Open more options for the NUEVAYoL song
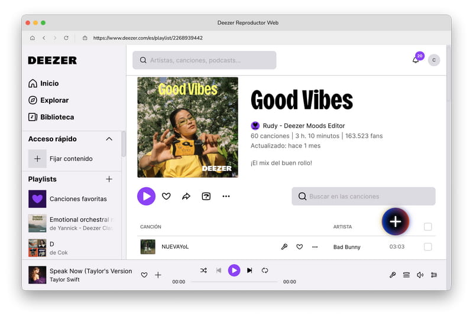This screenshot has width=473, height=319. click(315, 247)
